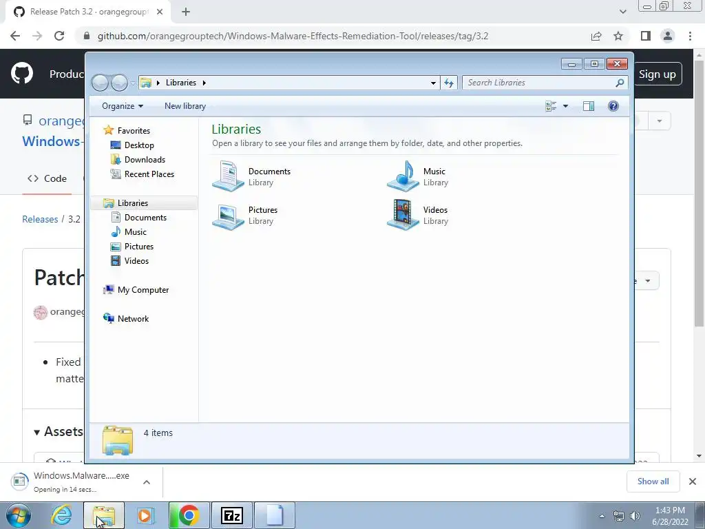Expand the arrow after Libraries in breadcrumb

tap(204, 83)
